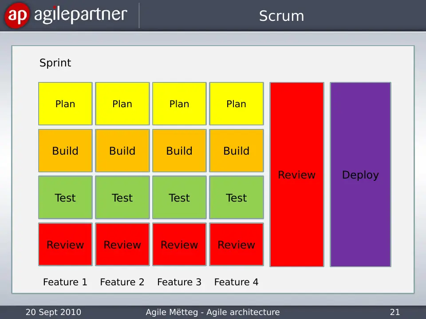426x319 pixels.
Task: Click the Feature 4 label
Action: (237, 282)
